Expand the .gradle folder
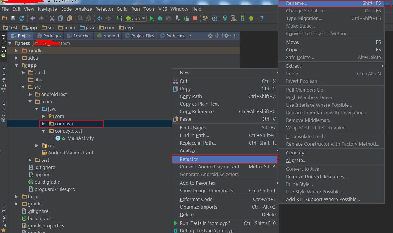This screenshot has height=233, width=393. 17,51
